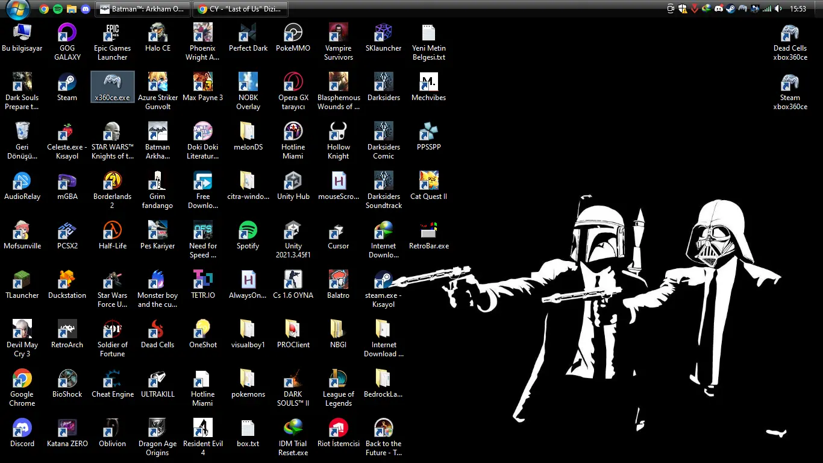Select the mGBA emulator icon

coord(67,186)
